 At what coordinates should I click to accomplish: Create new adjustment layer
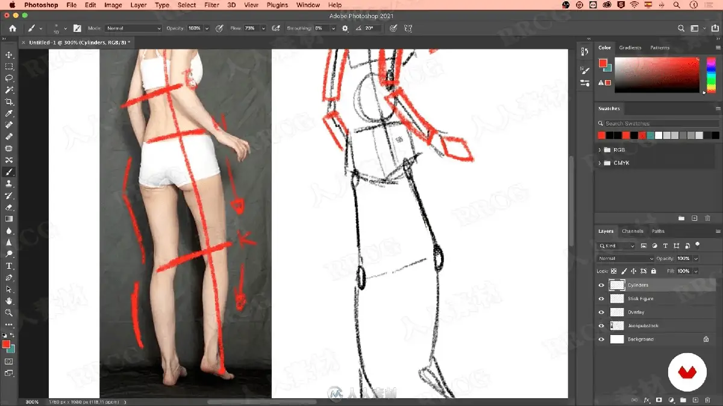671,399
